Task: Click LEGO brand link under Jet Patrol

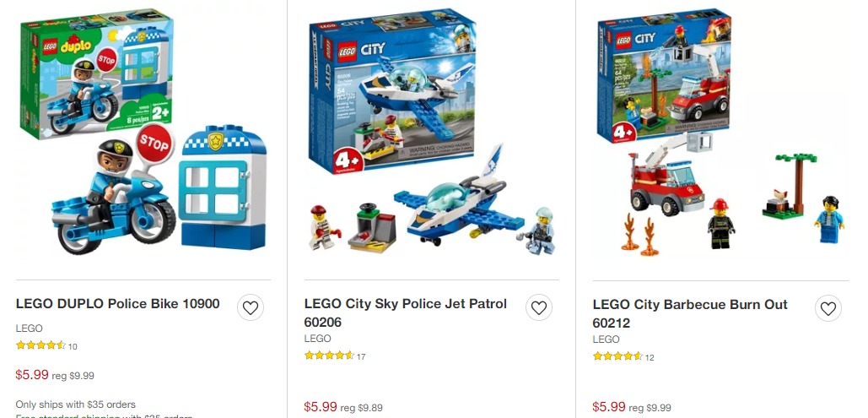Action: pos(317,338)
